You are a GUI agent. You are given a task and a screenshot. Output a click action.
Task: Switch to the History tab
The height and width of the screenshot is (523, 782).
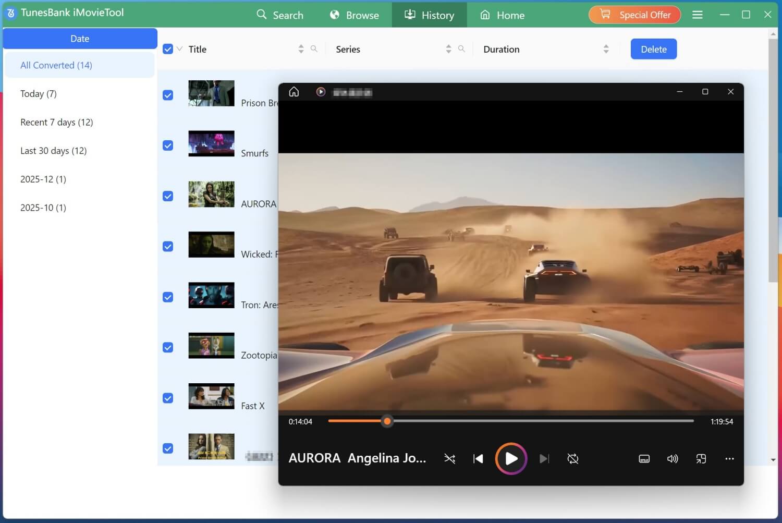click(x=430, y=15)
